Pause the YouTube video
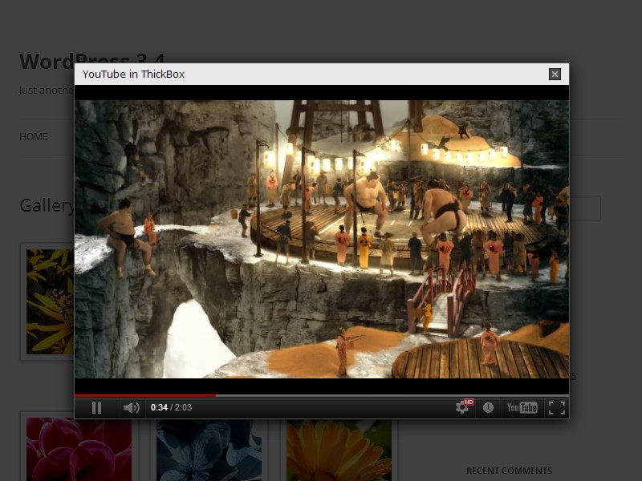 pos(96,408)
